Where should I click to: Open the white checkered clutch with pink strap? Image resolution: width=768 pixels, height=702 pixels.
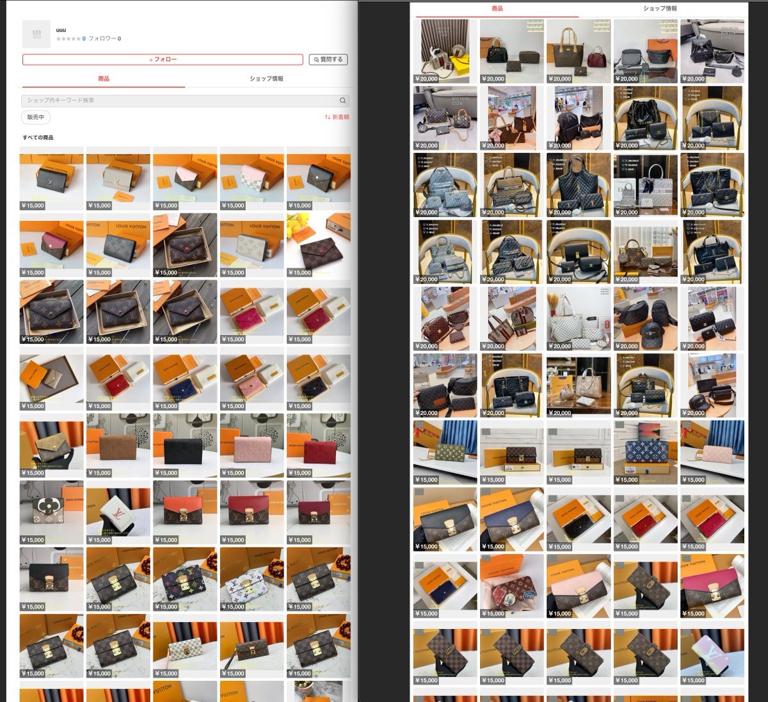185,646
